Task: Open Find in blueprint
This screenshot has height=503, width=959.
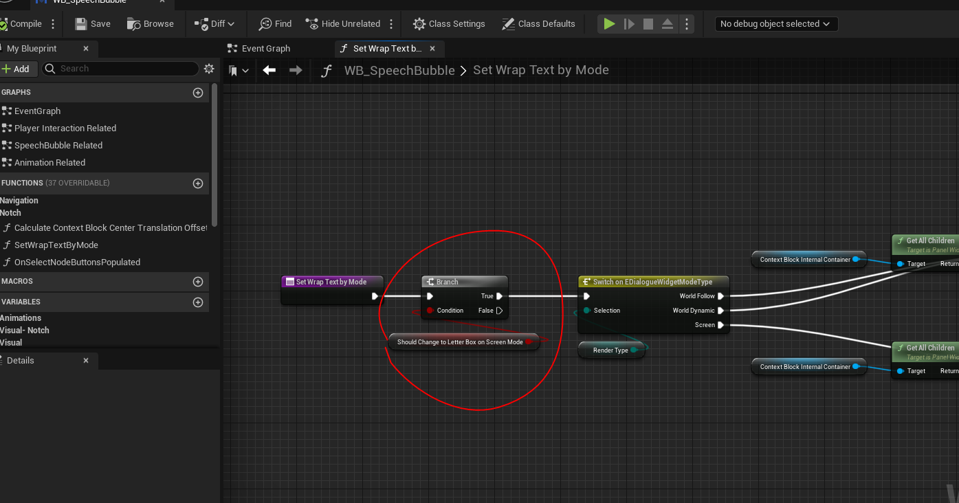Action: [x=275, y=23]
